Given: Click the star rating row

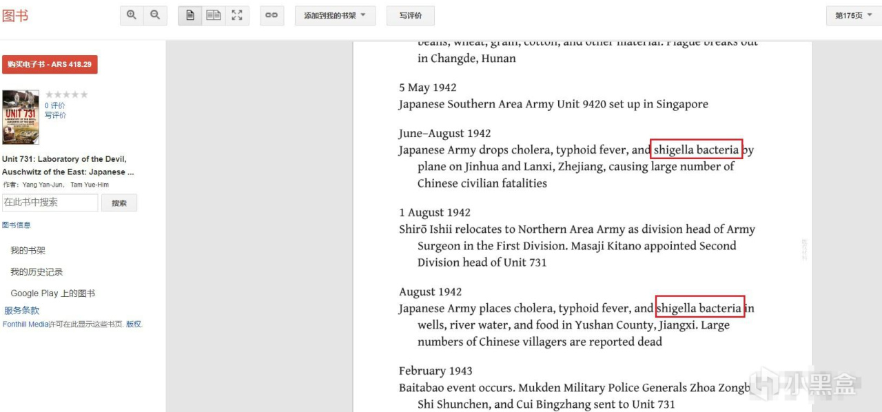Looking at the screenshot, I should pos(67,95).
